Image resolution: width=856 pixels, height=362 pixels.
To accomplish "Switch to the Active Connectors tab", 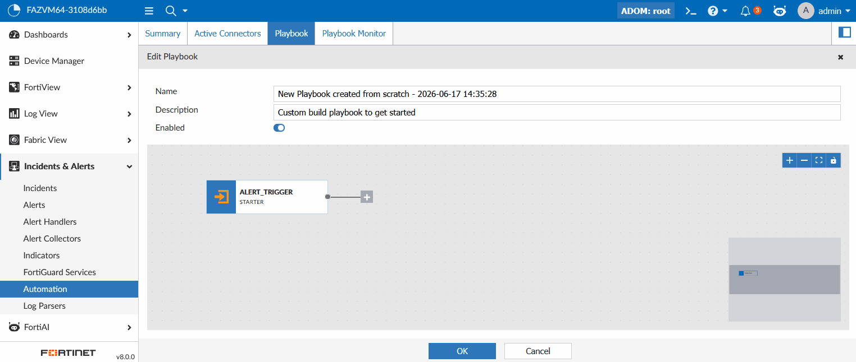I will point(227,34).
